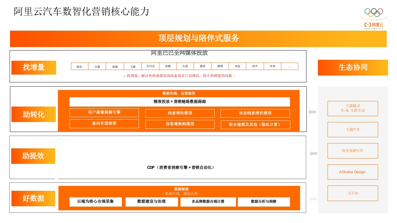The width and height of the screenshot is (397, 223).
Task: Select the 淘宝 media cell
Action: 79,67
